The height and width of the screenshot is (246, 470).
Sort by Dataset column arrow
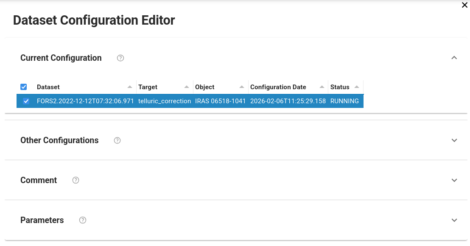(x=130, y=87)
